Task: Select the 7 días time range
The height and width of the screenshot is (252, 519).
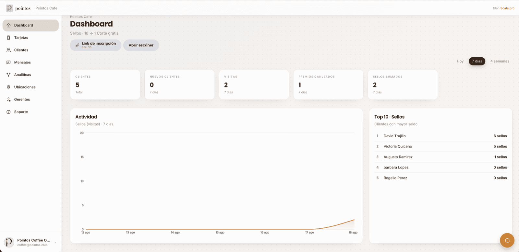Action: coord(477,61)
